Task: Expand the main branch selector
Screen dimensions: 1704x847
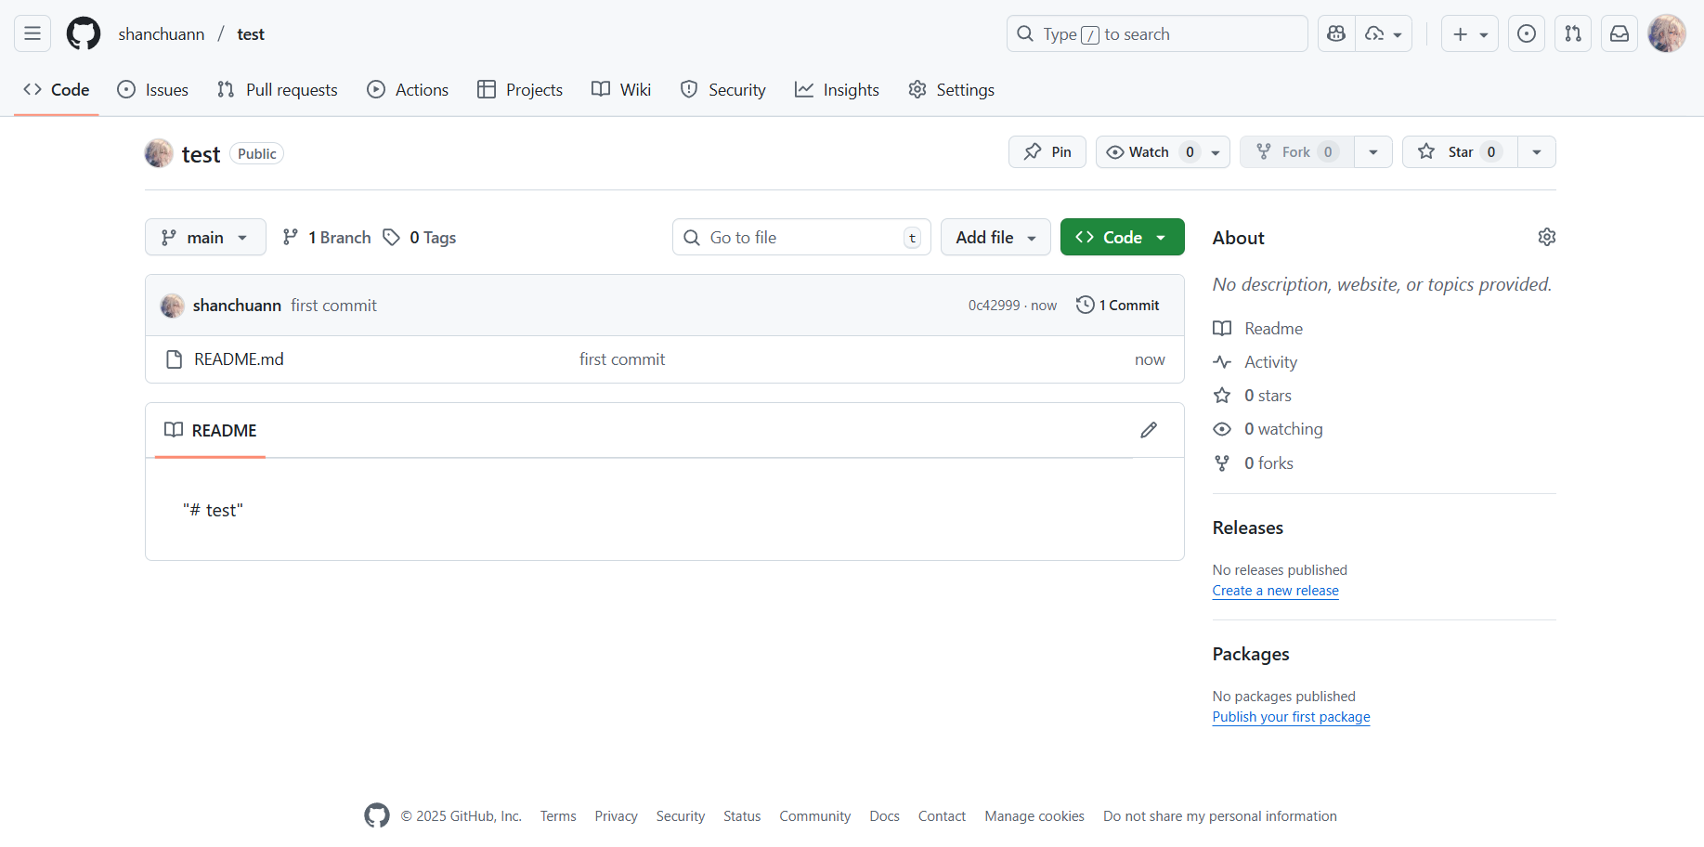Action: [x=205, y=238]
